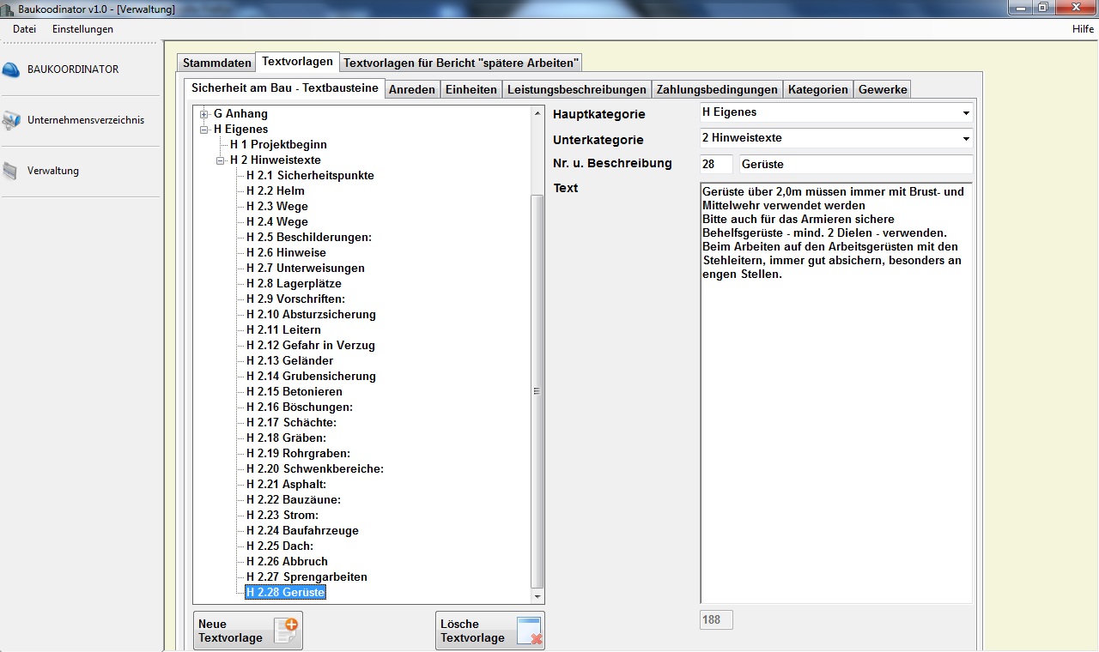Image resolution: width=1099 pixels, height=652 pixels.
Task: Click the Lösche Textvorlage delete icon
Action: [x=528, y=631]
